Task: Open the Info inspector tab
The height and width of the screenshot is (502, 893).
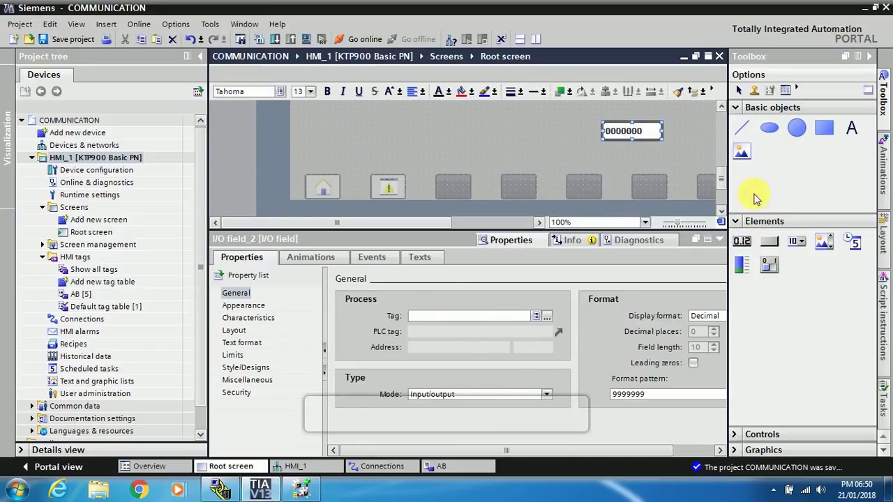Action: point(573,240)
